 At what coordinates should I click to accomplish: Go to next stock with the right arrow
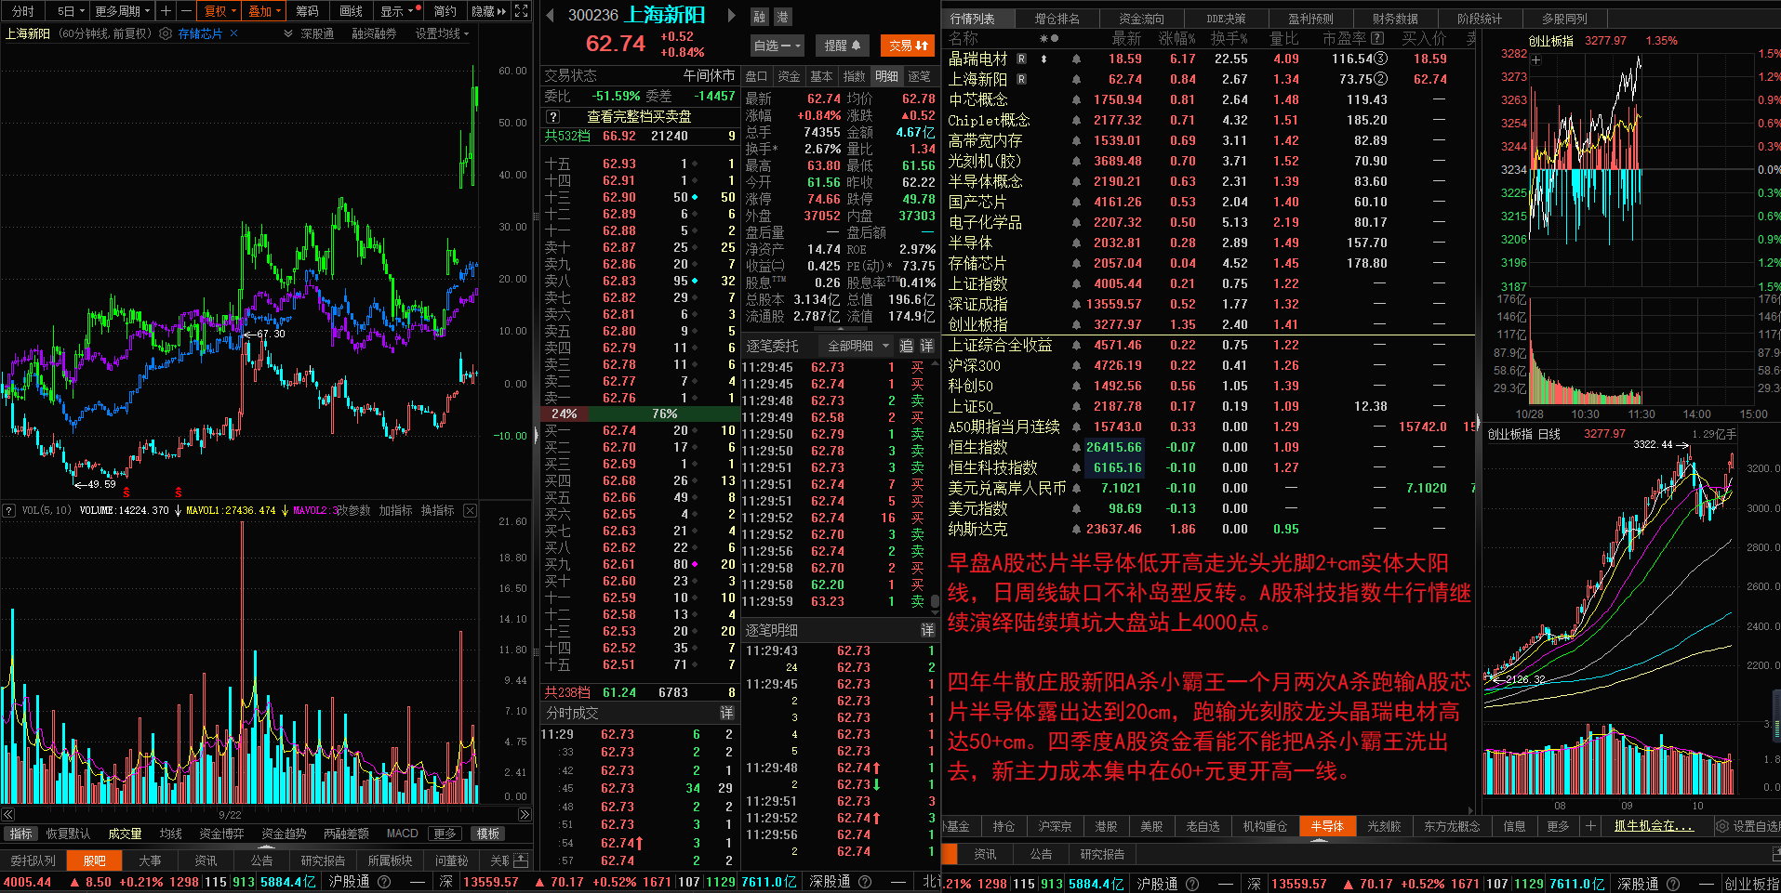pos(732,15)
